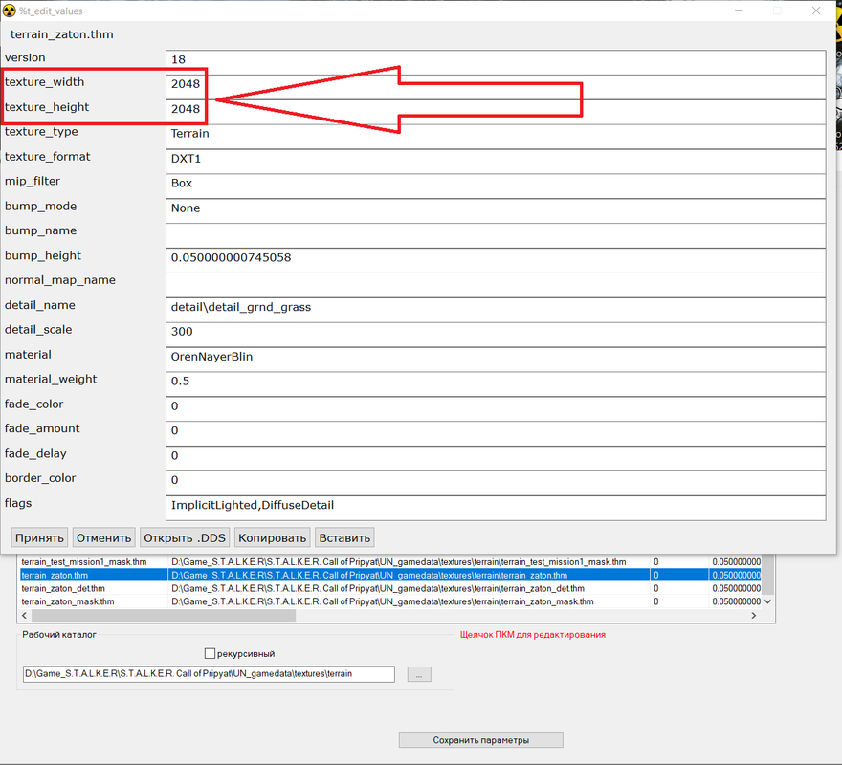Close the %t_edit_values window

[816, 11]
